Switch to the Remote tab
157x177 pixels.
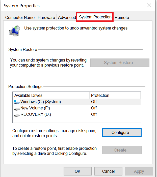(122, 17)
